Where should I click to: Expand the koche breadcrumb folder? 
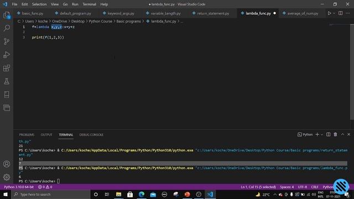pos(43,21)
